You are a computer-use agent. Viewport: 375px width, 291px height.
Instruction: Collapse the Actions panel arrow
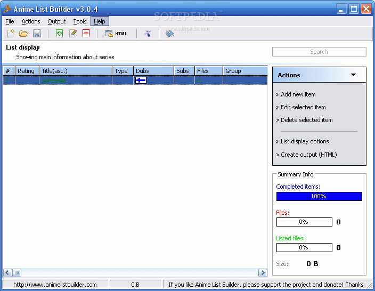[x=353, y=75]
